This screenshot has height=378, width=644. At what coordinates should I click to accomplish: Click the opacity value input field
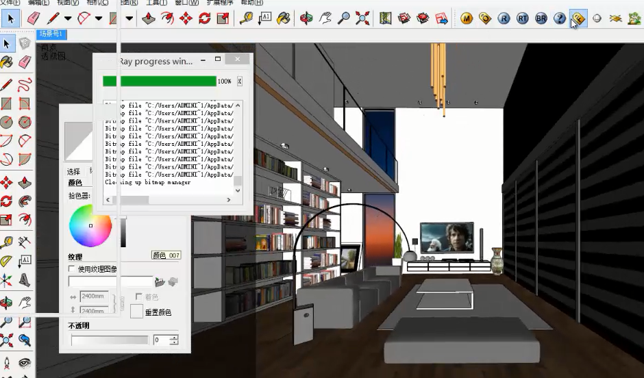(161, 340)
